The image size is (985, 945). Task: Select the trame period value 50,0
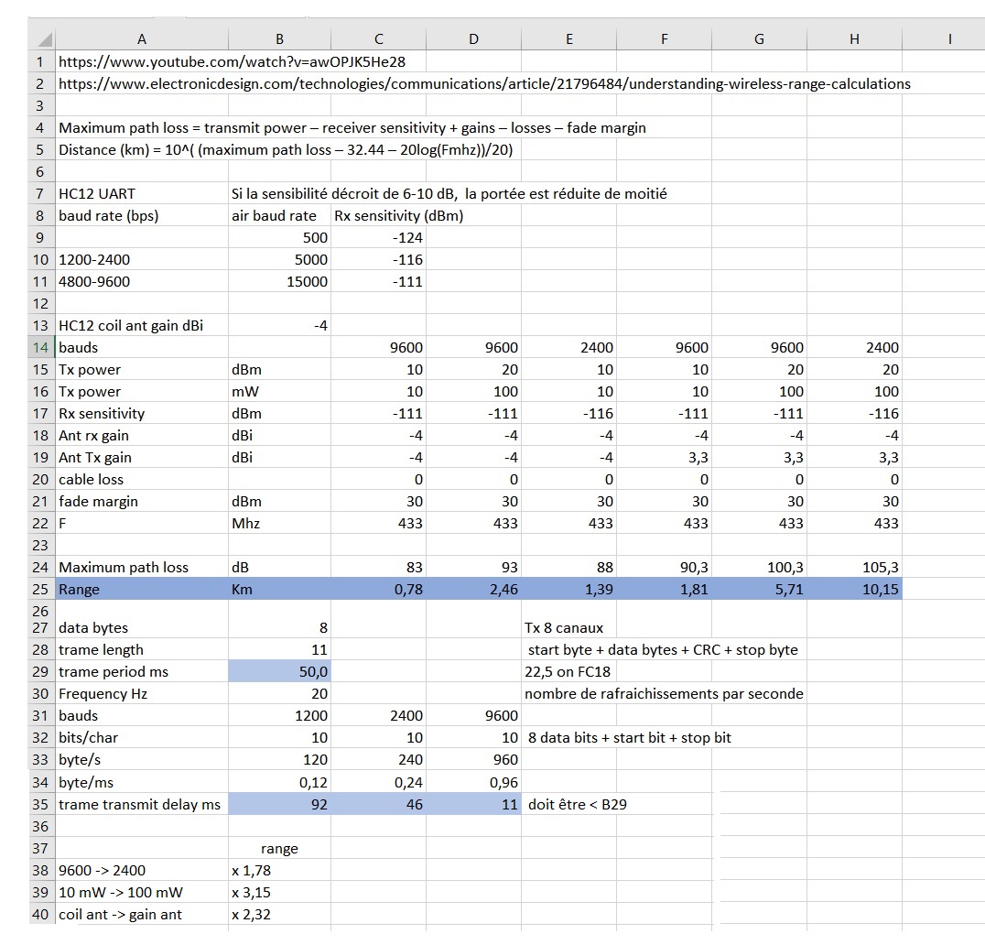[x=279, y=672]
